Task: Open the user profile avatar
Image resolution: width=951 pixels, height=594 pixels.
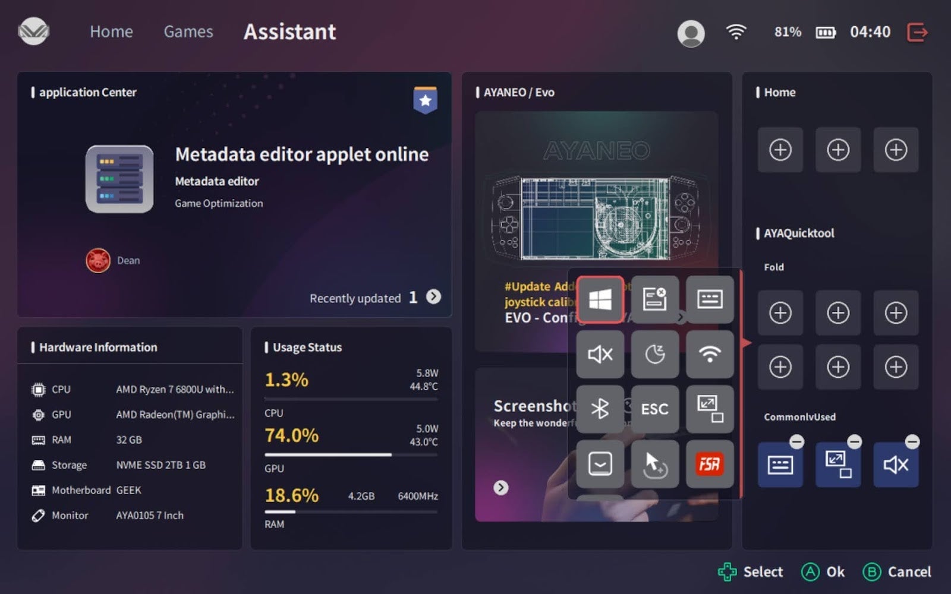Action: [691, 33]
